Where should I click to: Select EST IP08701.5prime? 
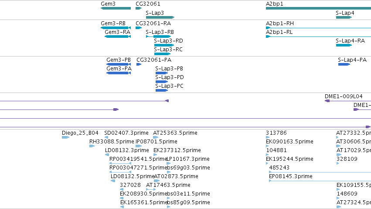pyautogui.click(x=139, y=146)
